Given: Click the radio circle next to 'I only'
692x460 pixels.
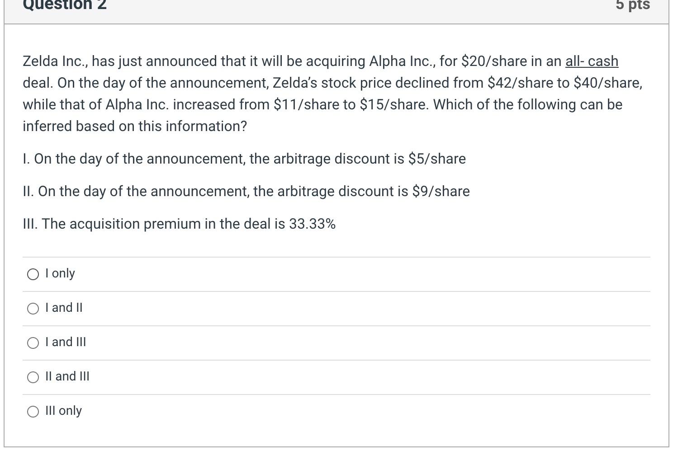Looking at the screenshot, I should (x=32, y=274).
